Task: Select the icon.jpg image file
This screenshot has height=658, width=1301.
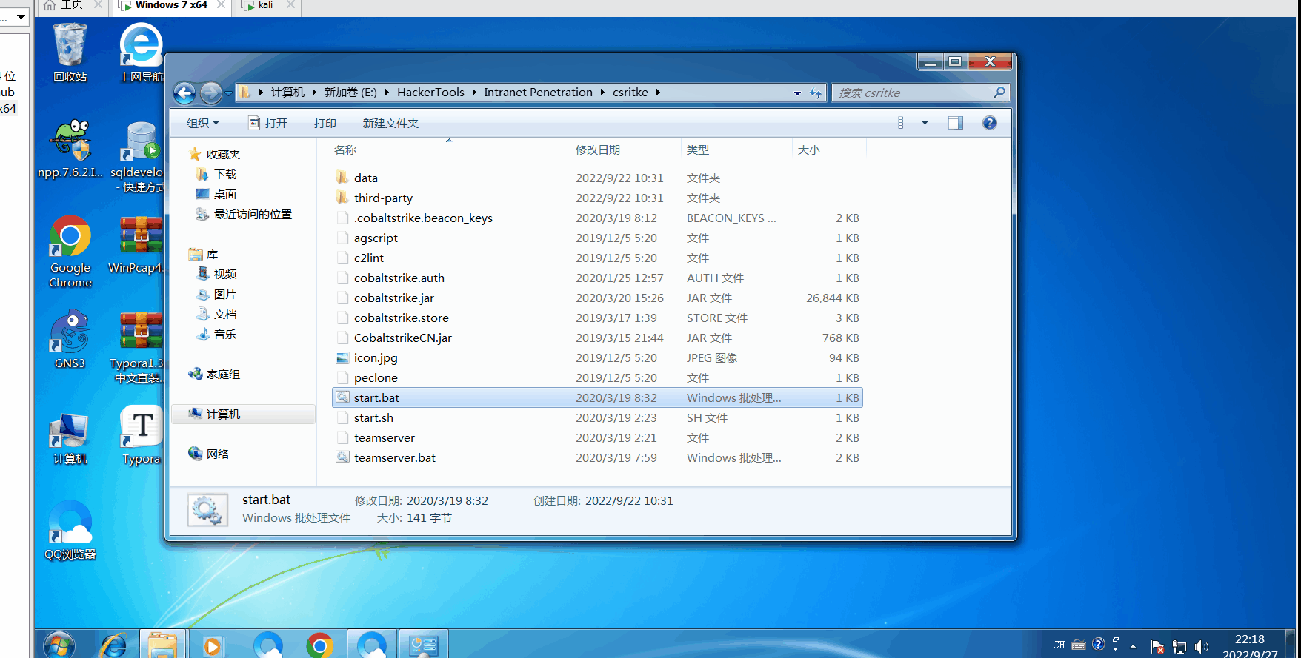Action: point(597,357)
